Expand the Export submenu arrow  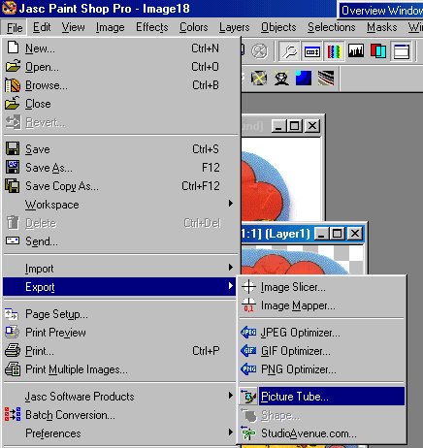(x=230, y=286)
